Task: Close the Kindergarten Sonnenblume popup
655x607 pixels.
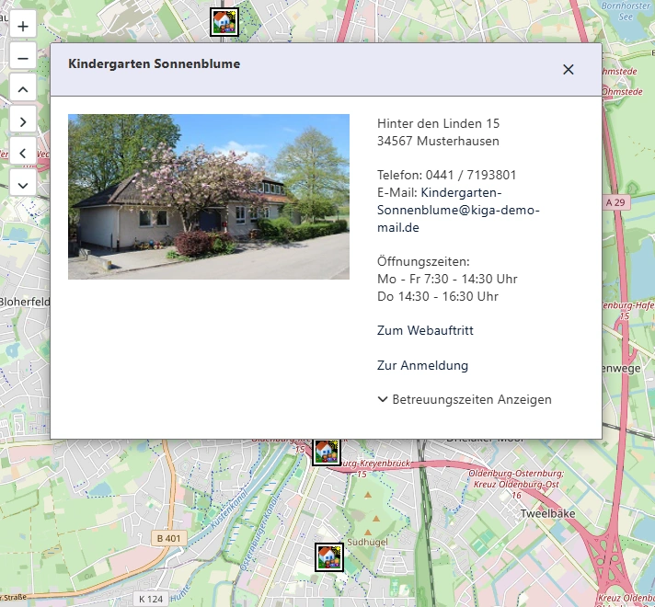Action: click(x=568, y=69)
